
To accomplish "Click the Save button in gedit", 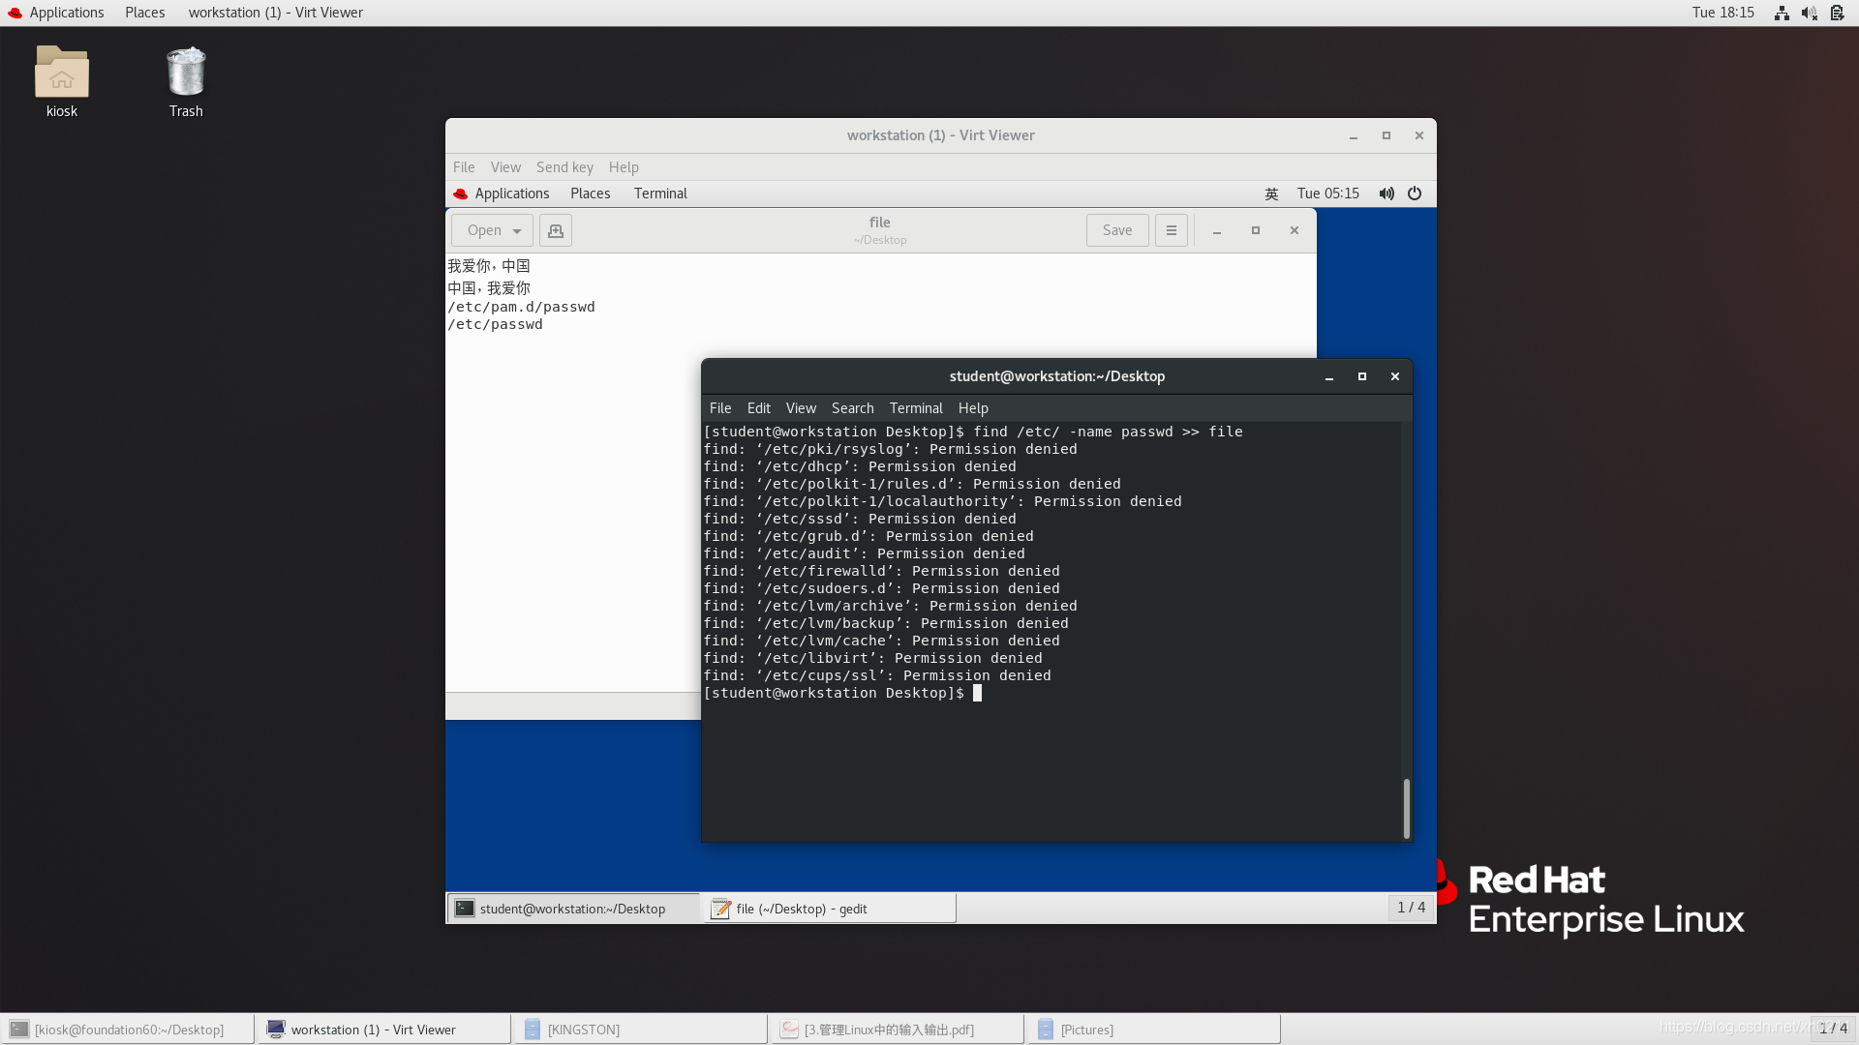I will [1117, 230].
